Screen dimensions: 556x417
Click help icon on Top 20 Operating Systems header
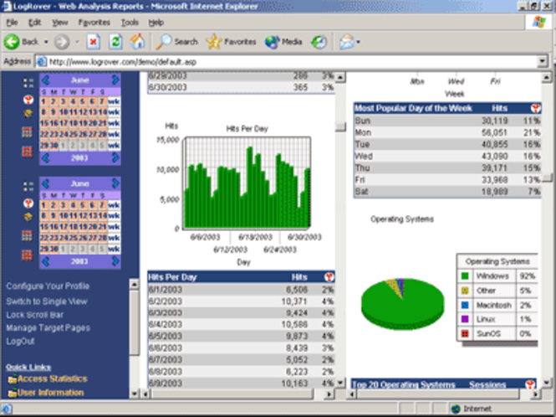530,384
